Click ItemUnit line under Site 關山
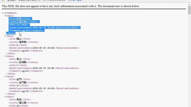 click(26, 51)
